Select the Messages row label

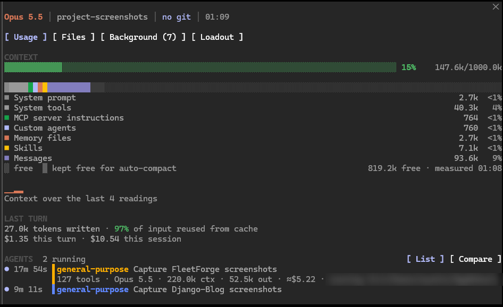33,158
